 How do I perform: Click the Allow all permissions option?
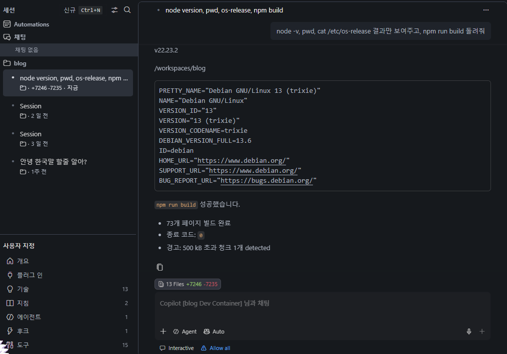click(x=215, y=348)
